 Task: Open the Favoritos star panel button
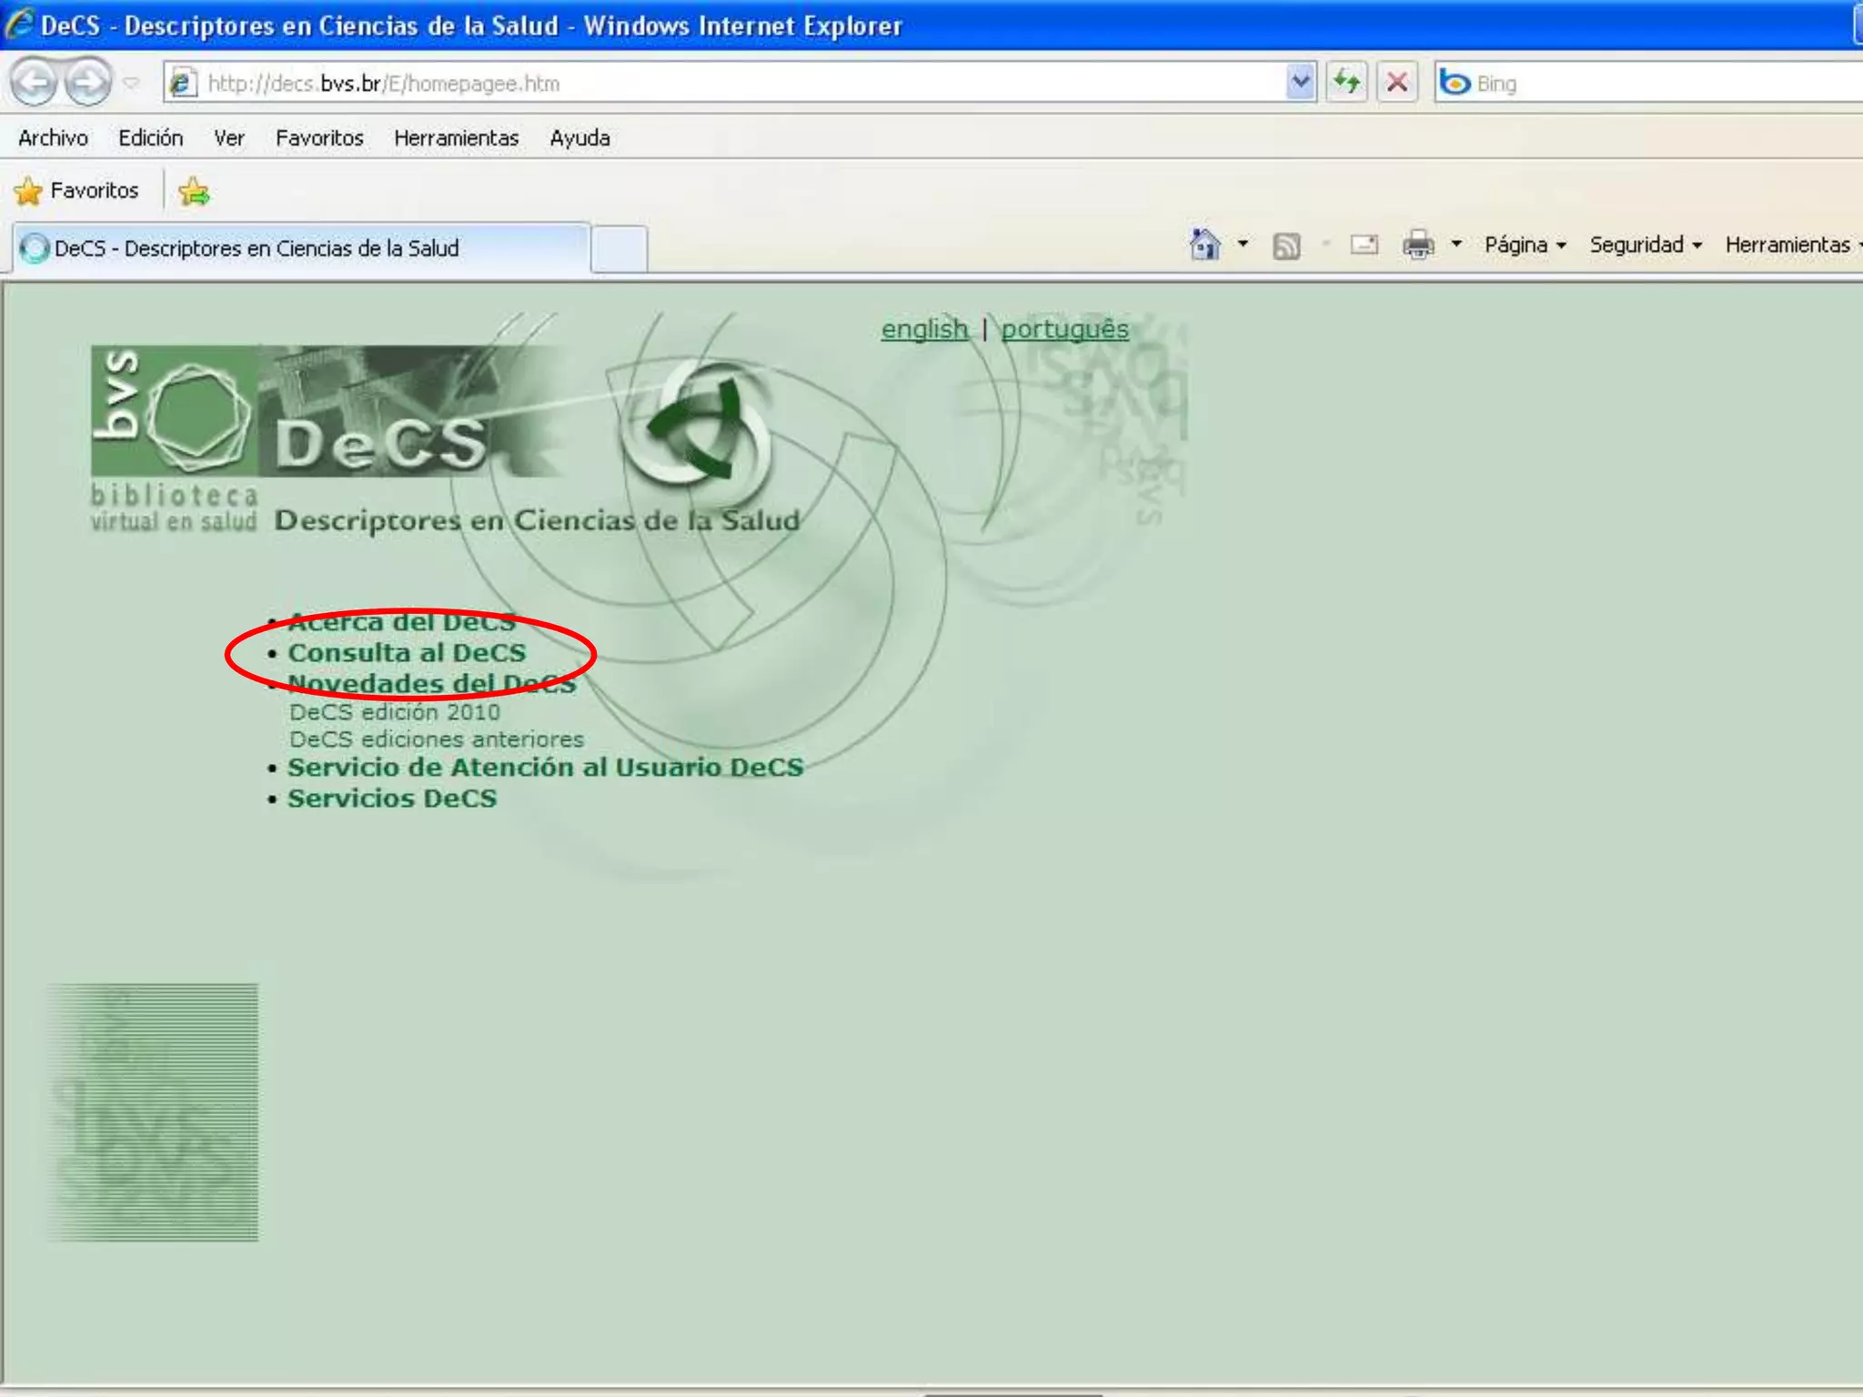pyautogui.click(x=77, y=191)
